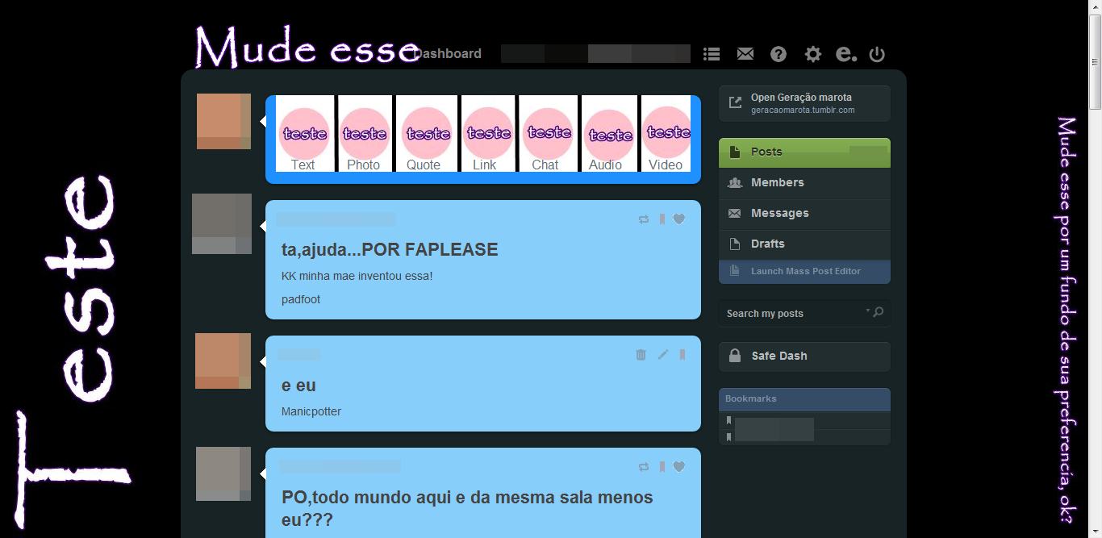Image resolution: width=1102 pixels, height=538 pixels.
Task: Queue the 'ta,ajuda' post with pin icon
Action: click(x=662, y=219)
